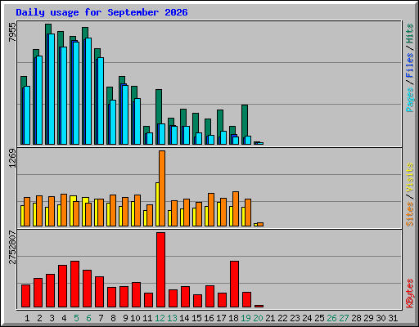This screenshot has height=327, width=419.
Task: Select green day label 27 on the x-axis
Action: click(344, 318)
